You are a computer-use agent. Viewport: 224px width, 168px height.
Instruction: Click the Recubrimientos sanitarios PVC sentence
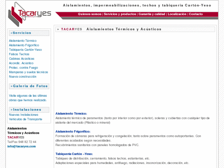tap(97, 145)
